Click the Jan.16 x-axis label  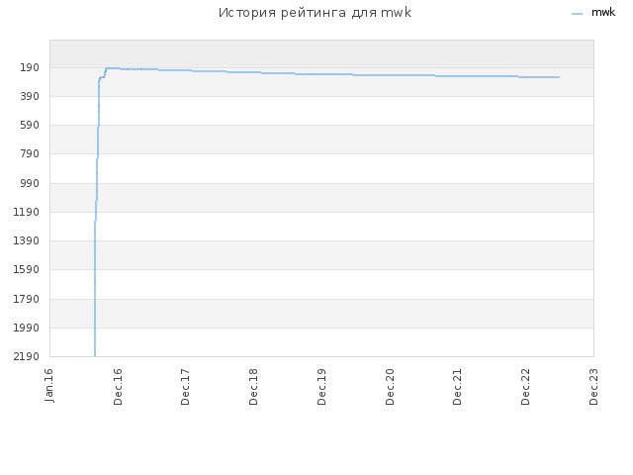pyautogui.click(x=48, y=385)
